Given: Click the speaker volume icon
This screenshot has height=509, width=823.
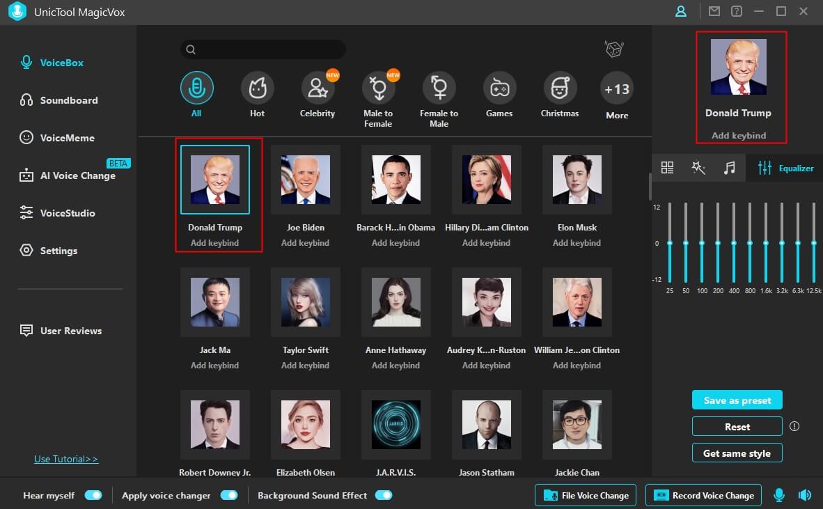Looking at the screenshot, I should pos(805,495).
